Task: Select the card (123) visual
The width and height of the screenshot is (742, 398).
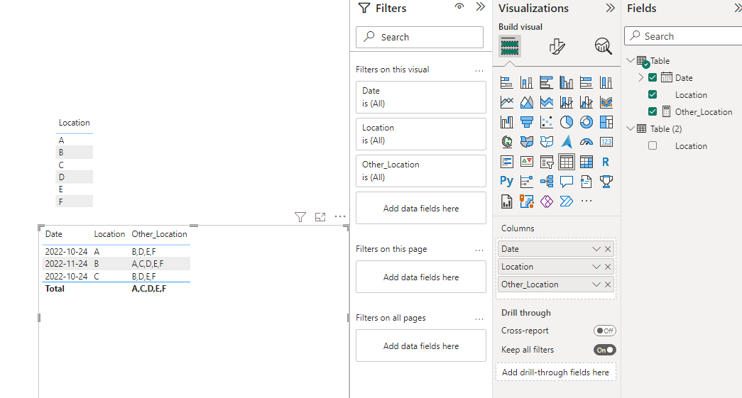Action: pyautogui.click(x=606, y=142)
